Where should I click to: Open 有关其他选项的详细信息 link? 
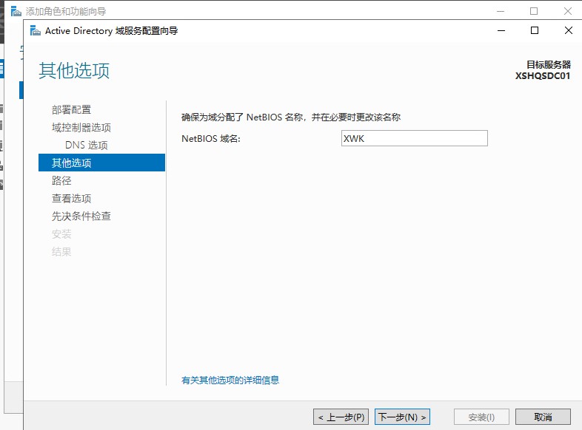pyautogui.click(x=230, y=380)
